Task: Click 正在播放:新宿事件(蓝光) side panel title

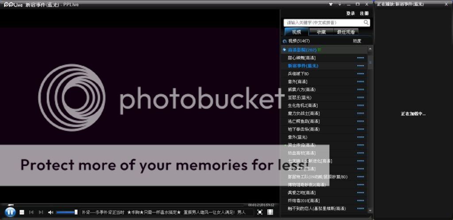Action: pos(400,4)
